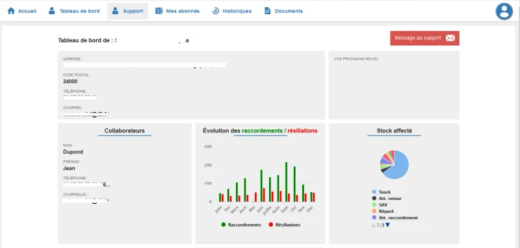The image size is (520, 248).
Task: Click the Message au support button
Action: click(x=424, y=38)
